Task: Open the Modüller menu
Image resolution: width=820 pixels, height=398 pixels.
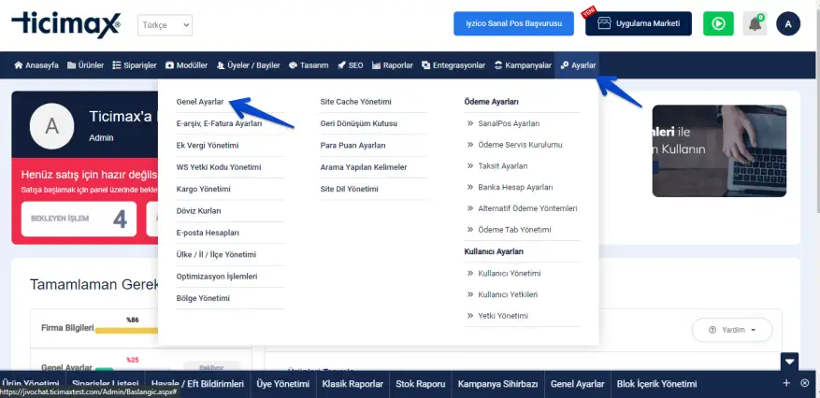Action: [186, 65]
